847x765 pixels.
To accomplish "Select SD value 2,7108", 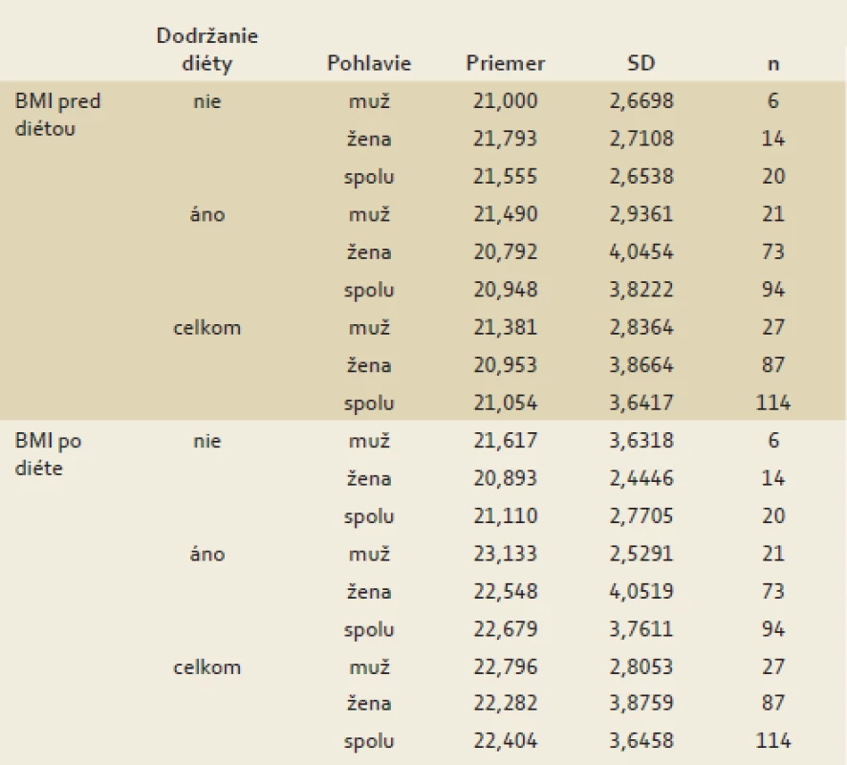I will click(x=641, y=139).
